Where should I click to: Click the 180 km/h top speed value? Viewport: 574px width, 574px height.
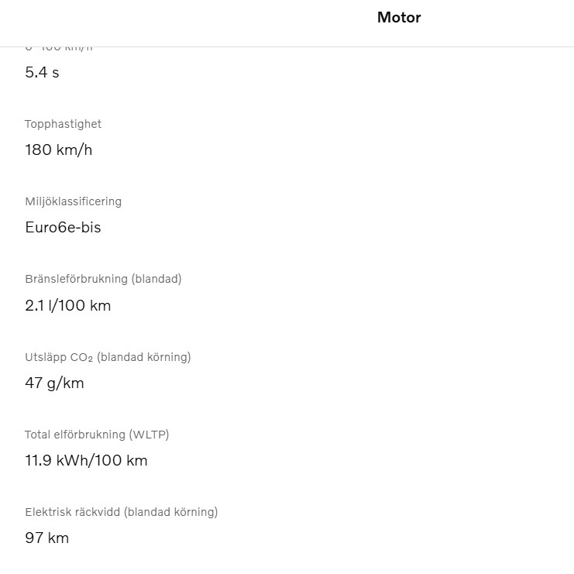pyautogui.click(x=58, y=150)
